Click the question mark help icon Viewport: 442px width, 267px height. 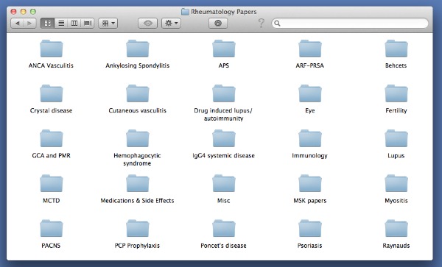tap(262, 23)
